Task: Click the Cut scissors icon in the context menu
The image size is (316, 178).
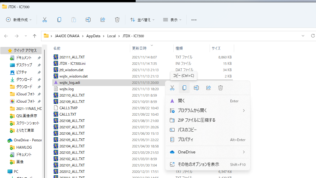Action: point(172,88)
